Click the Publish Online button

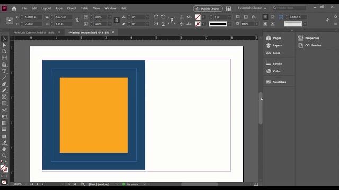(x=208, y=8)
